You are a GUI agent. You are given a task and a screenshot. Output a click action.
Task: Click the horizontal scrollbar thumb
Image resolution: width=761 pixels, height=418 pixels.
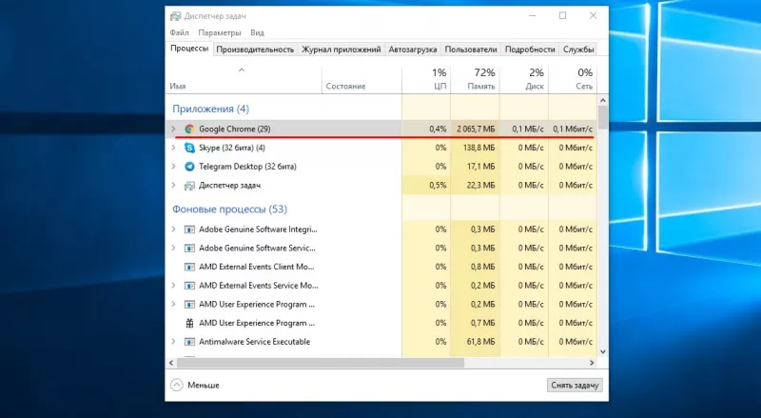(321, 363)
